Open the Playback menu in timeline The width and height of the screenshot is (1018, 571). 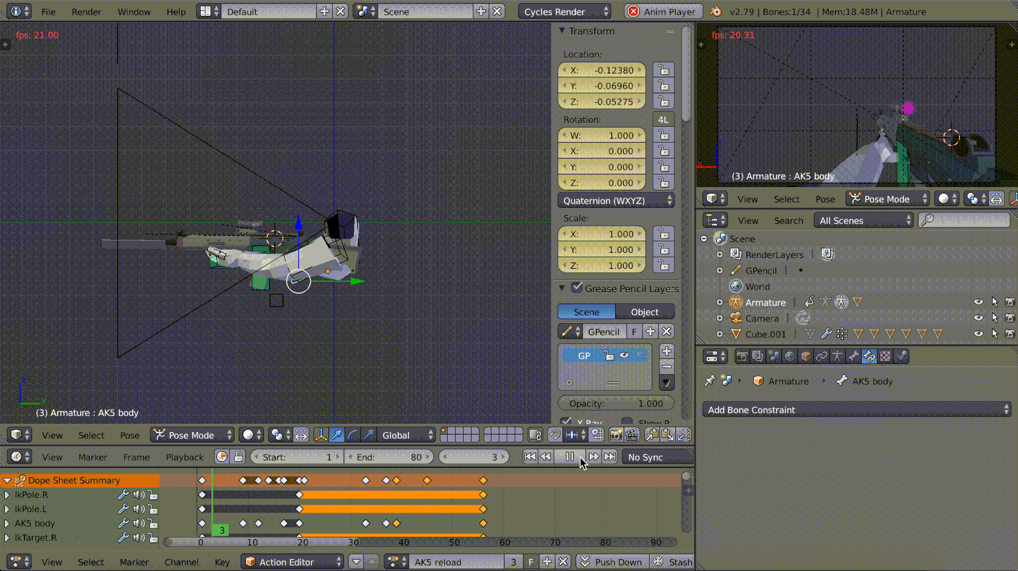184,457
